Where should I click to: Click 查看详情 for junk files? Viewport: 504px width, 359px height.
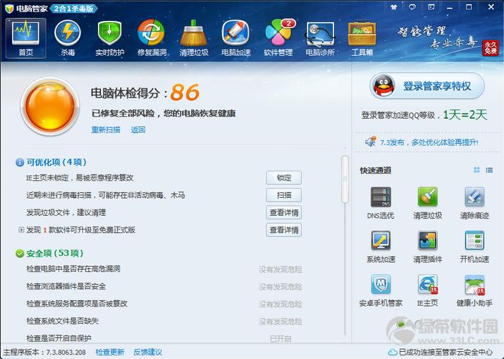click(x=284, y=212)
